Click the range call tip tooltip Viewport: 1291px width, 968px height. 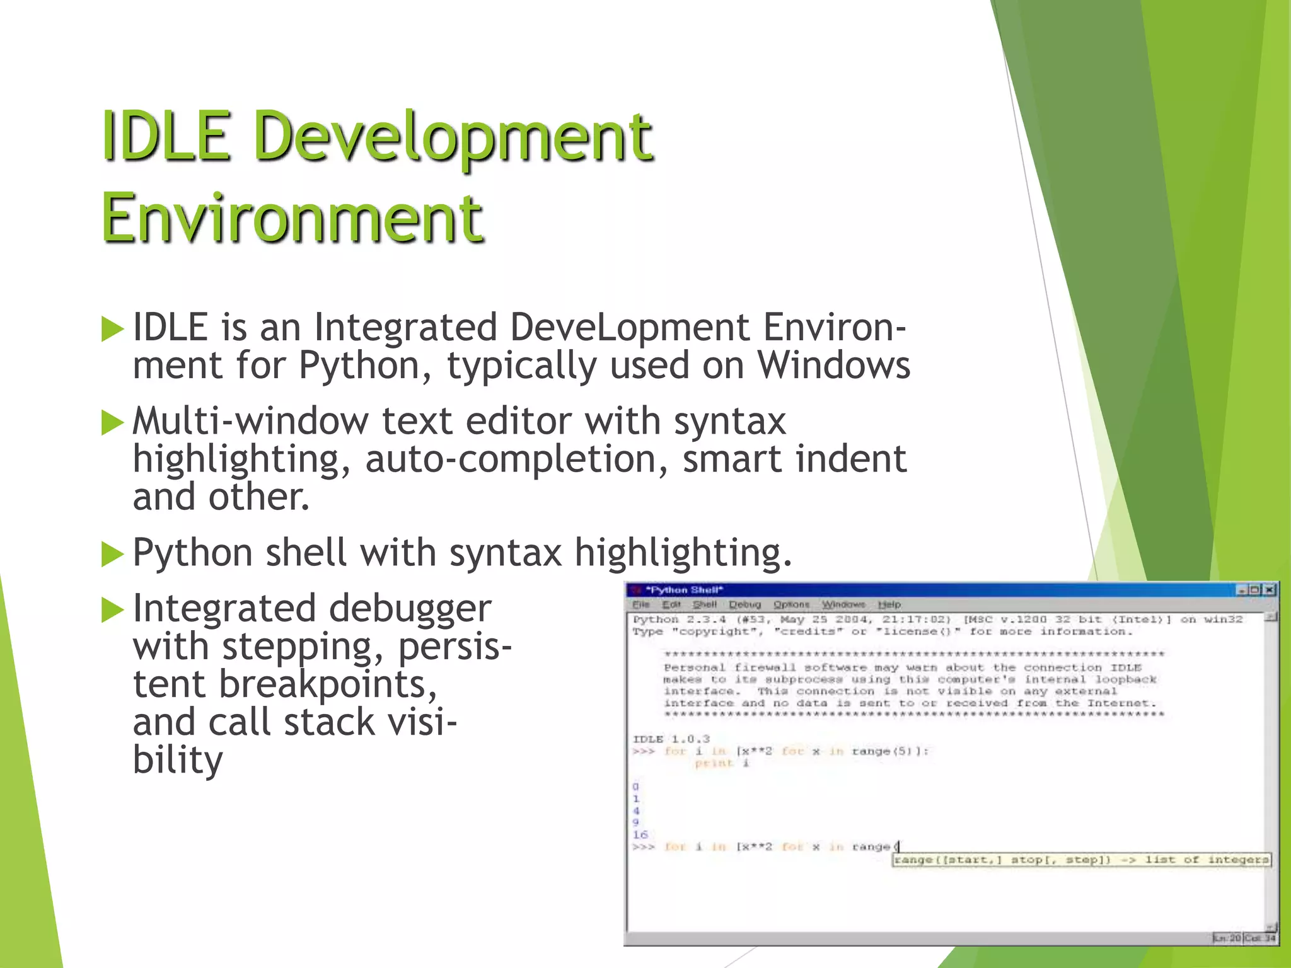coord(1081,860)
